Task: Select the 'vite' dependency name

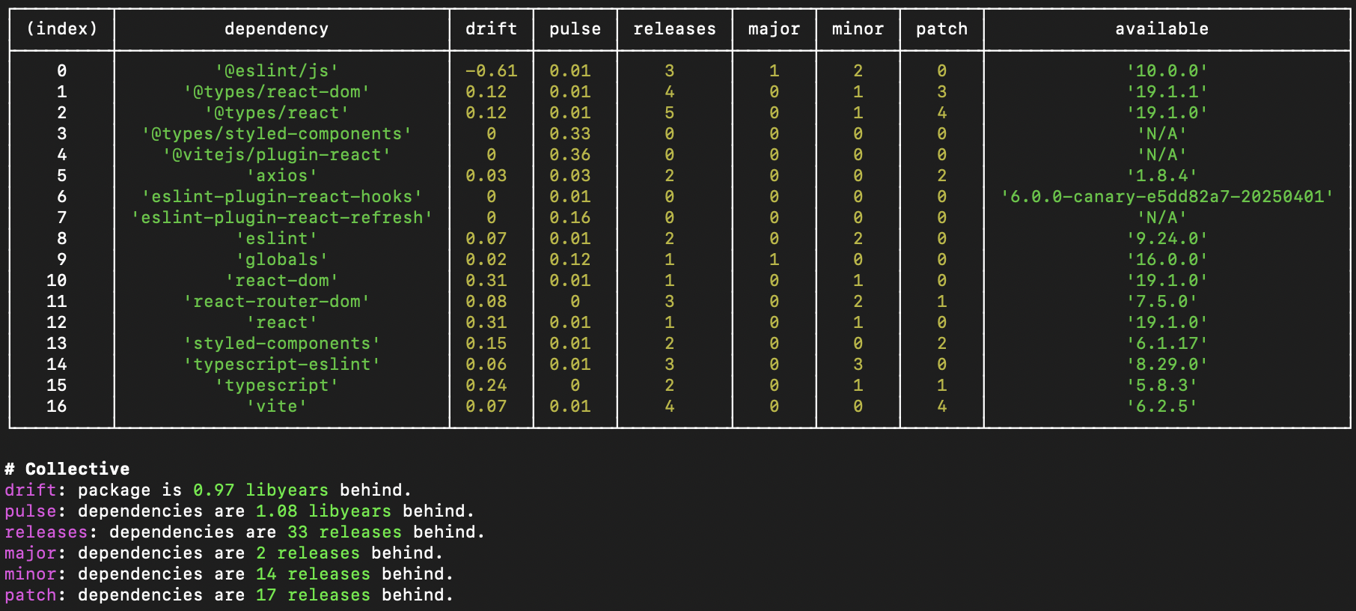Action: [277, 407]
